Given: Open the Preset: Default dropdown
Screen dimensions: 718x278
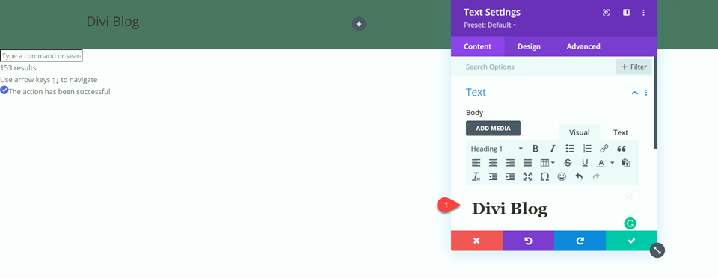Looking at the screenshot, I should [x=490, y=25].
